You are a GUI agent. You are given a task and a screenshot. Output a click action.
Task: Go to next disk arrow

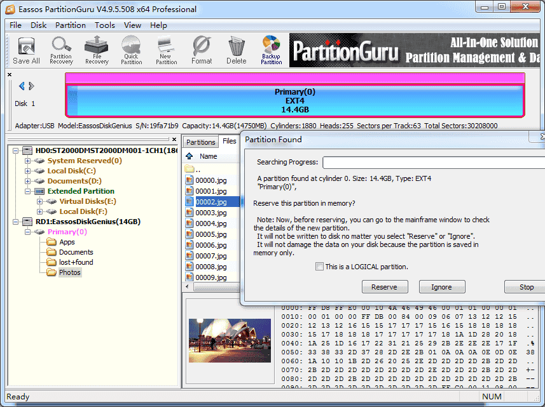click(x=31, y=86)
